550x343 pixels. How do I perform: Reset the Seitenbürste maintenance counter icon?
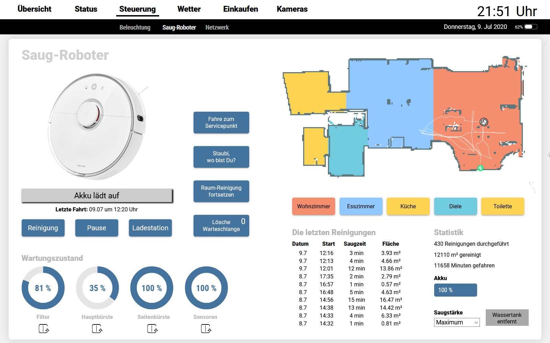[x=152, y=329]
